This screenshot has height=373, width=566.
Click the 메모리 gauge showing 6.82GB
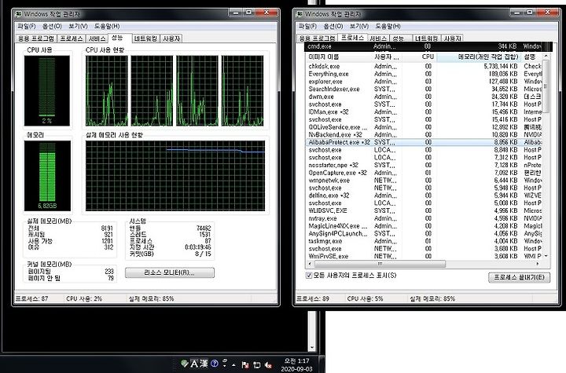tap(47, 176)
